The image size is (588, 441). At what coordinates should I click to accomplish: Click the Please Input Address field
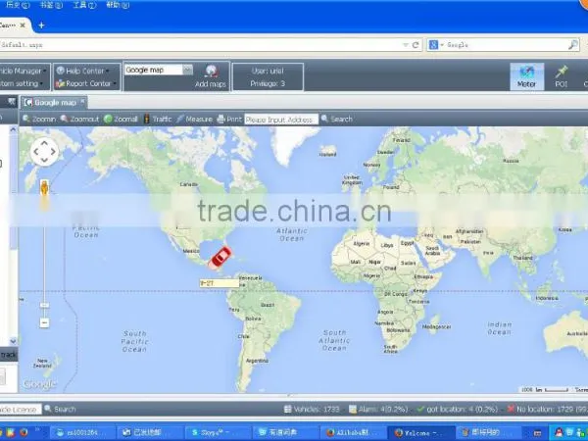pos(281,120)
